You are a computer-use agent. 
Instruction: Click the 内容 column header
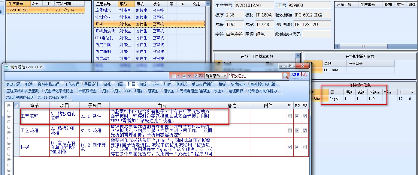(x=162, y=105)
